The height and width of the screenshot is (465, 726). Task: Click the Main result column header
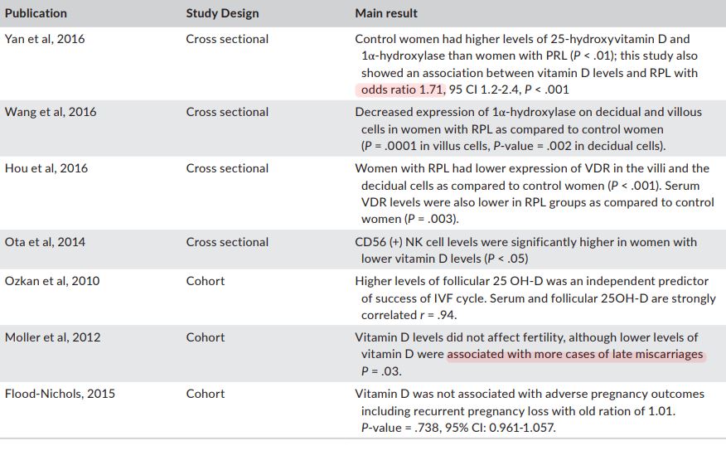386,13
